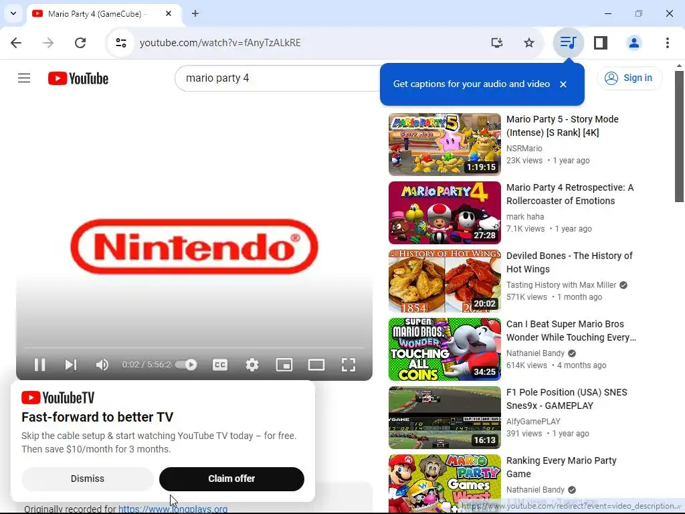Open Super Mario Bros Wonder coins thumbnail
The height and width of the screenshot is (514, 685).
point(445,349)
